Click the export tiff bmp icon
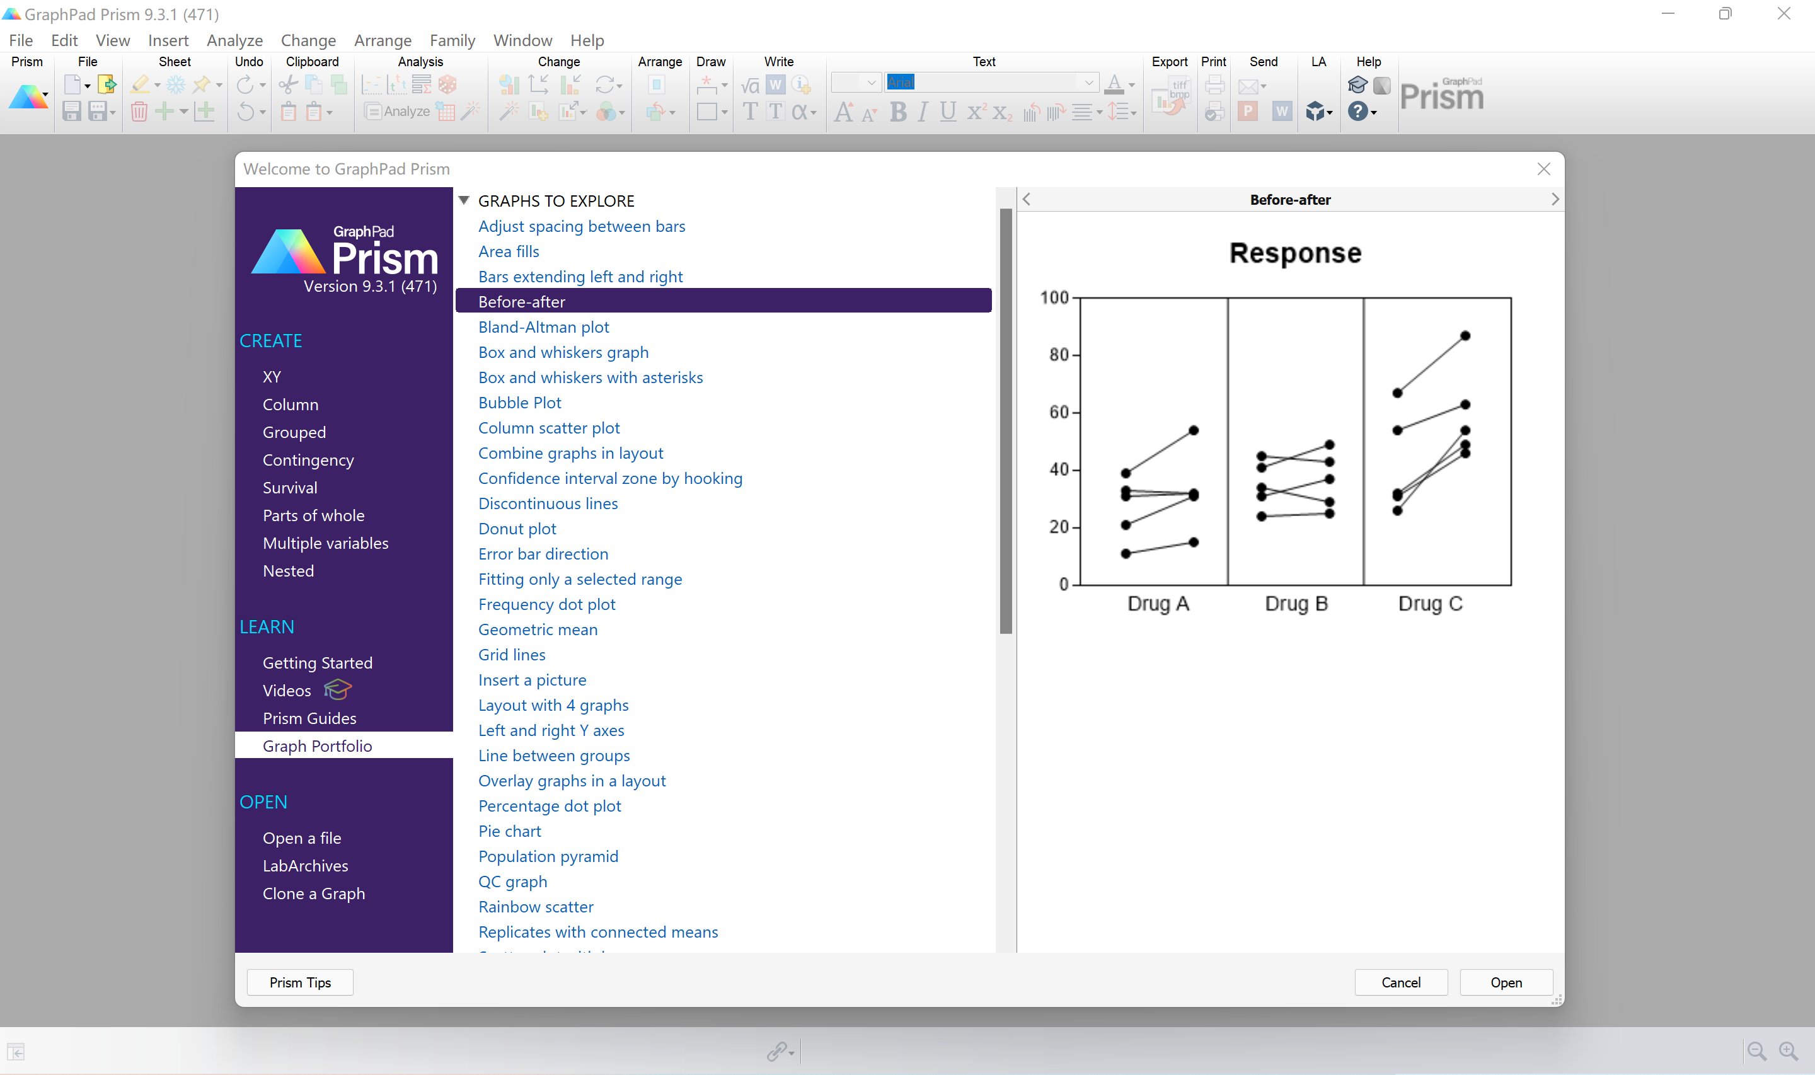The width and height of the screenshot is (1815, 1075). [1171, 97]
